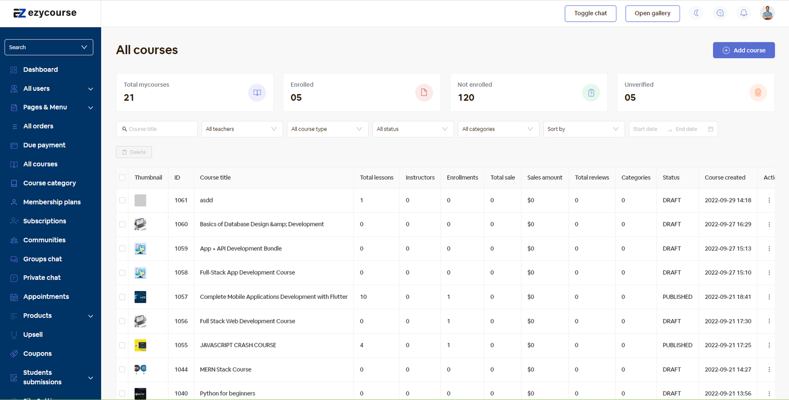
Task: Click the book icon in Total mycourses card
Action: (257, 93)
